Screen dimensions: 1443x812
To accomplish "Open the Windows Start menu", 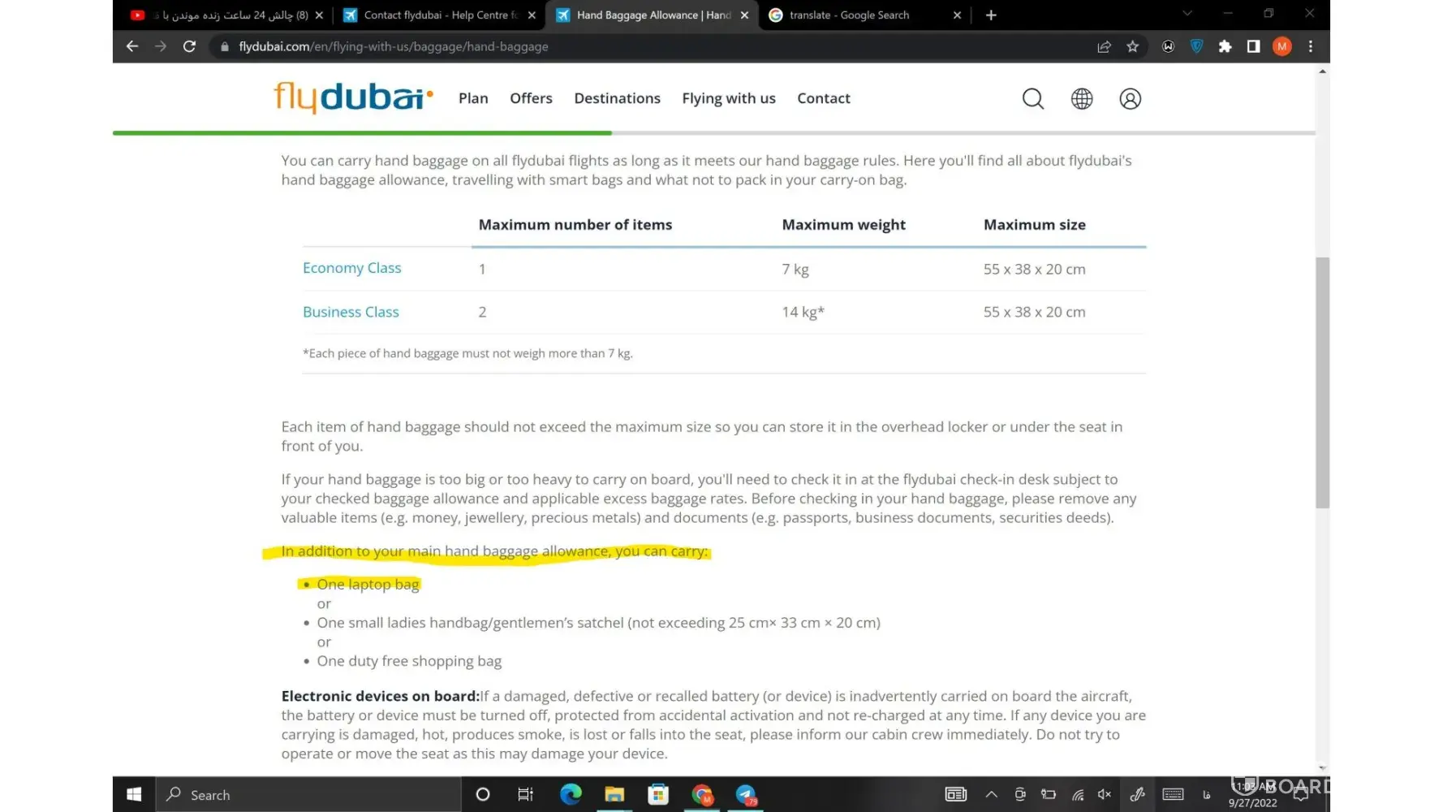I will pos(134,794).
